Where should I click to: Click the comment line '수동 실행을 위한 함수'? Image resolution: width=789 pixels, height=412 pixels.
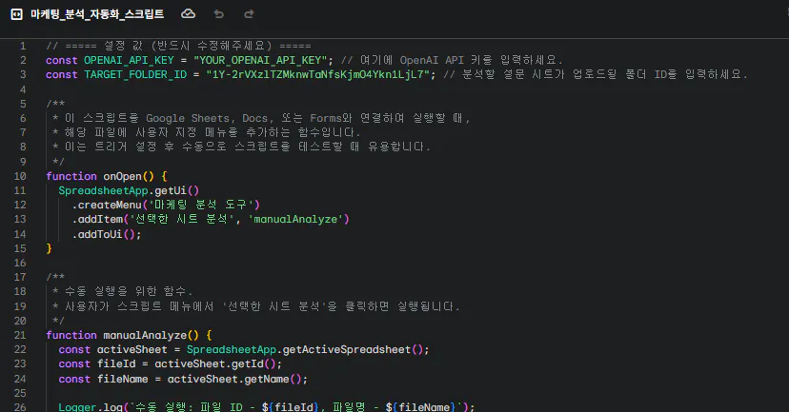122,291
